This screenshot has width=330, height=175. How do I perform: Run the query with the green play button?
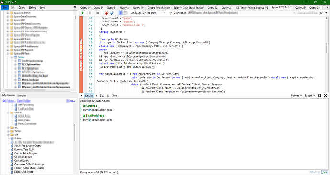click(83, 13)
